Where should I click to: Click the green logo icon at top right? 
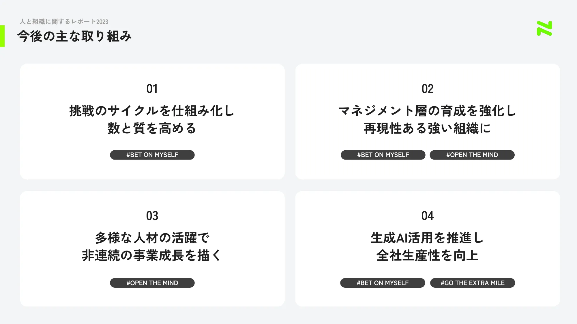(x=544, y=28)
